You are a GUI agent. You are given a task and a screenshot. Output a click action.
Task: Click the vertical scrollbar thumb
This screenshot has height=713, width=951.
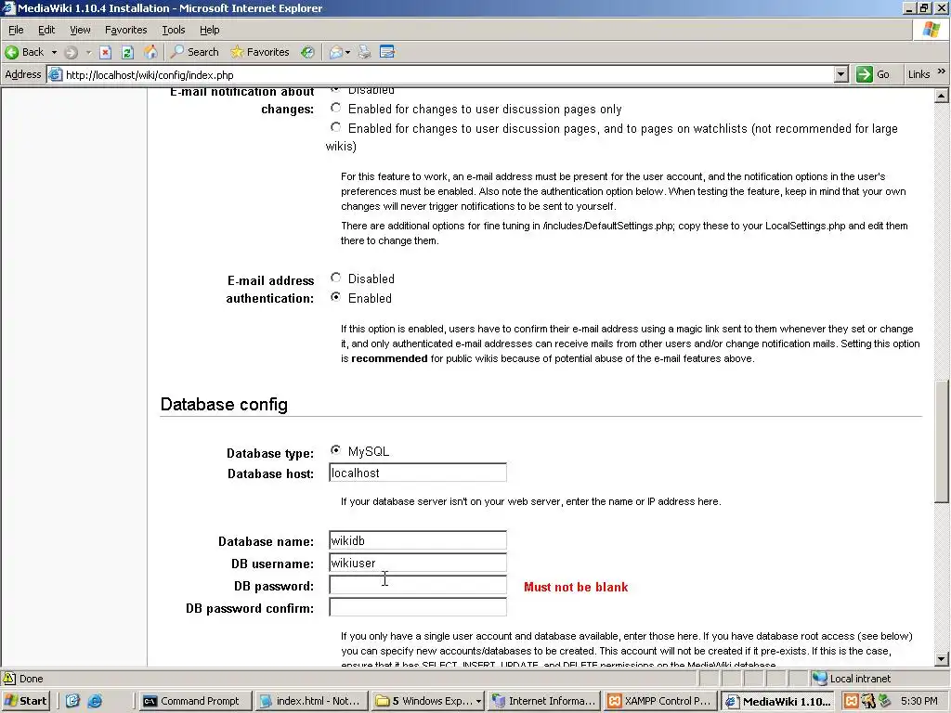[942, 441]
